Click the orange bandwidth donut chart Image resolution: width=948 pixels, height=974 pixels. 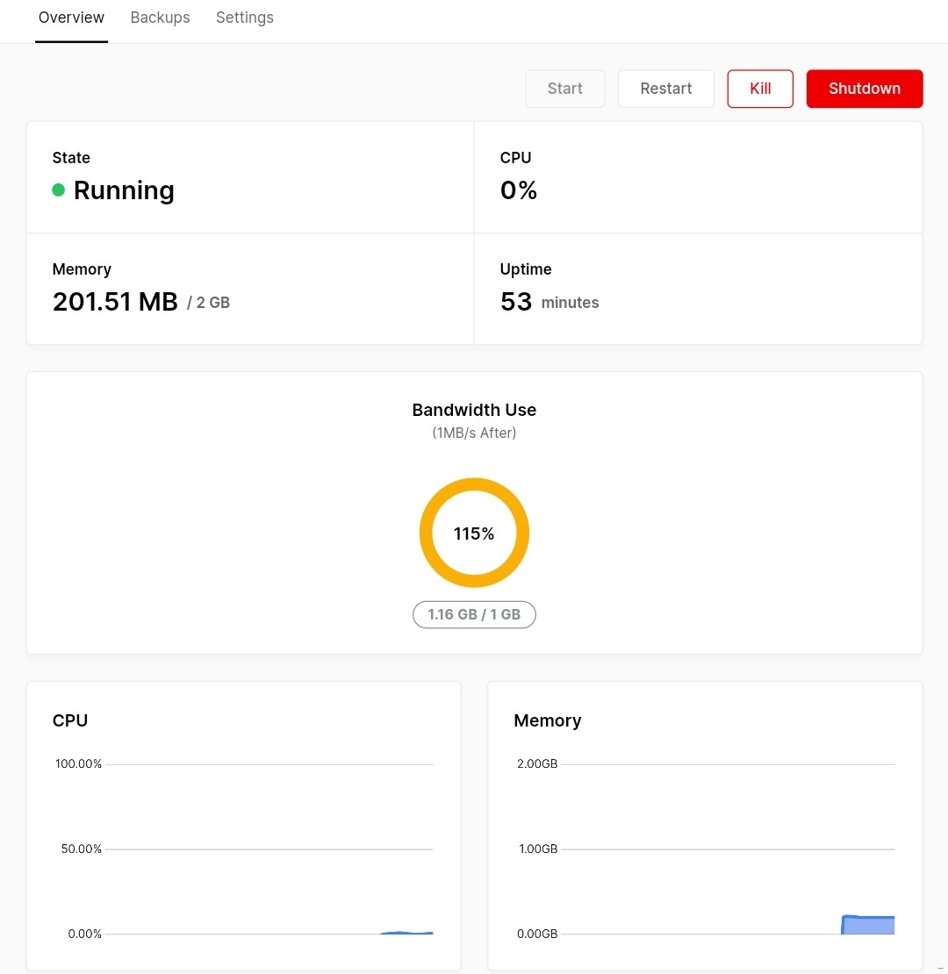[x=474, y=486]
